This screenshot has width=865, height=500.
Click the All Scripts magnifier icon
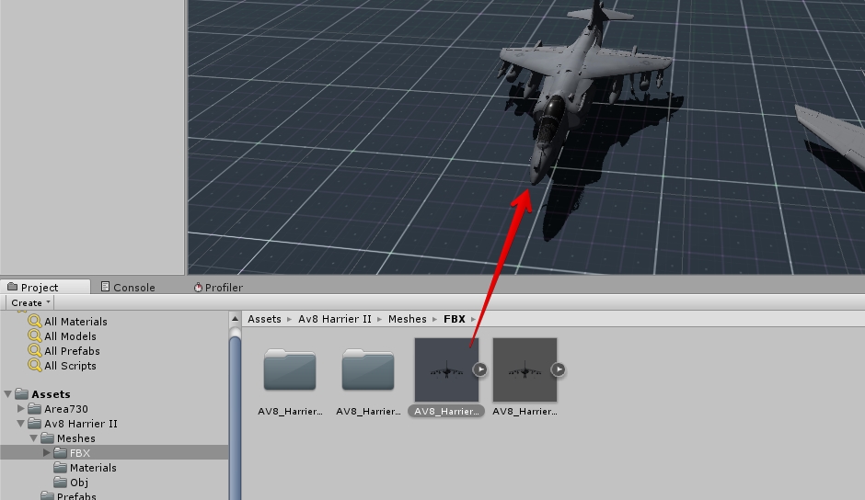[x=35, y=366]
